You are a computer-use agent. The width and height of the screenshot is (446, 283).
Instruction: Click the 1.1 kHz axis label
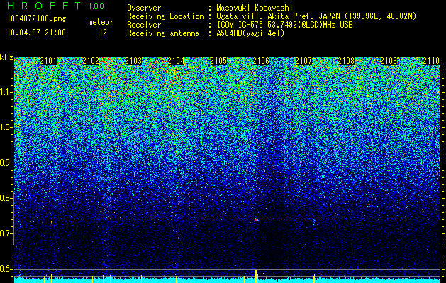[6, 92]
